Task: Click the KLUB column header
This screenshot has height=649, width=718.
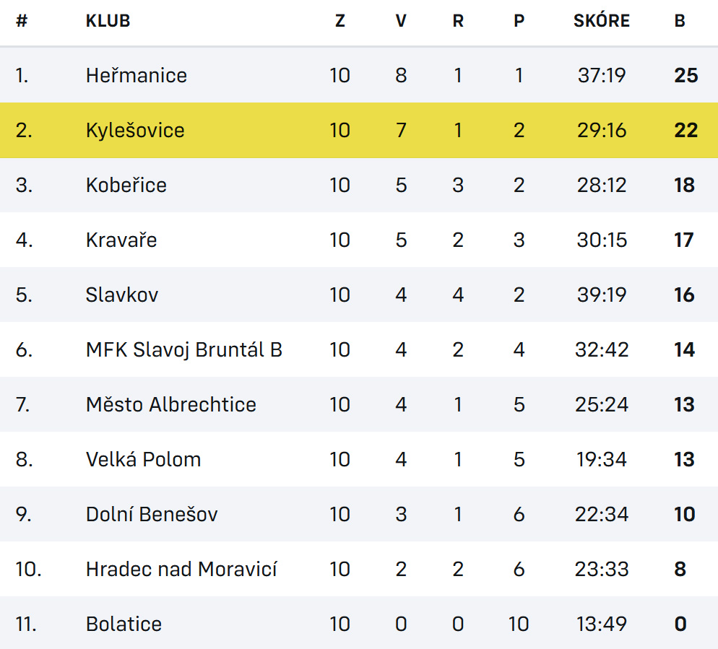Action: (x=108, y=21)
